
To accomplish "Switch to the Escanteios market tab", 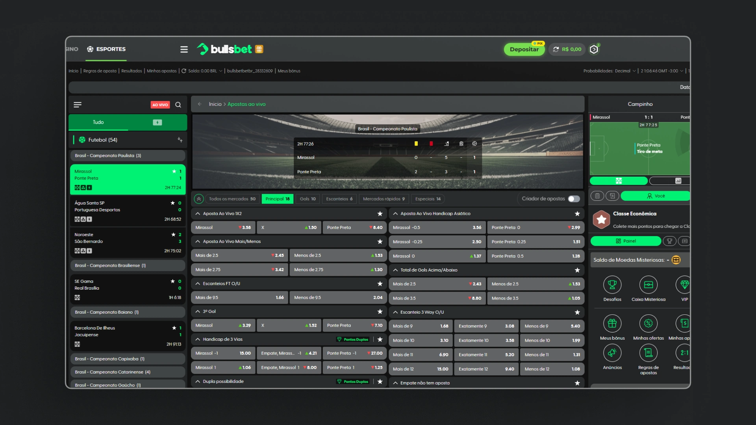I will 339,199.
